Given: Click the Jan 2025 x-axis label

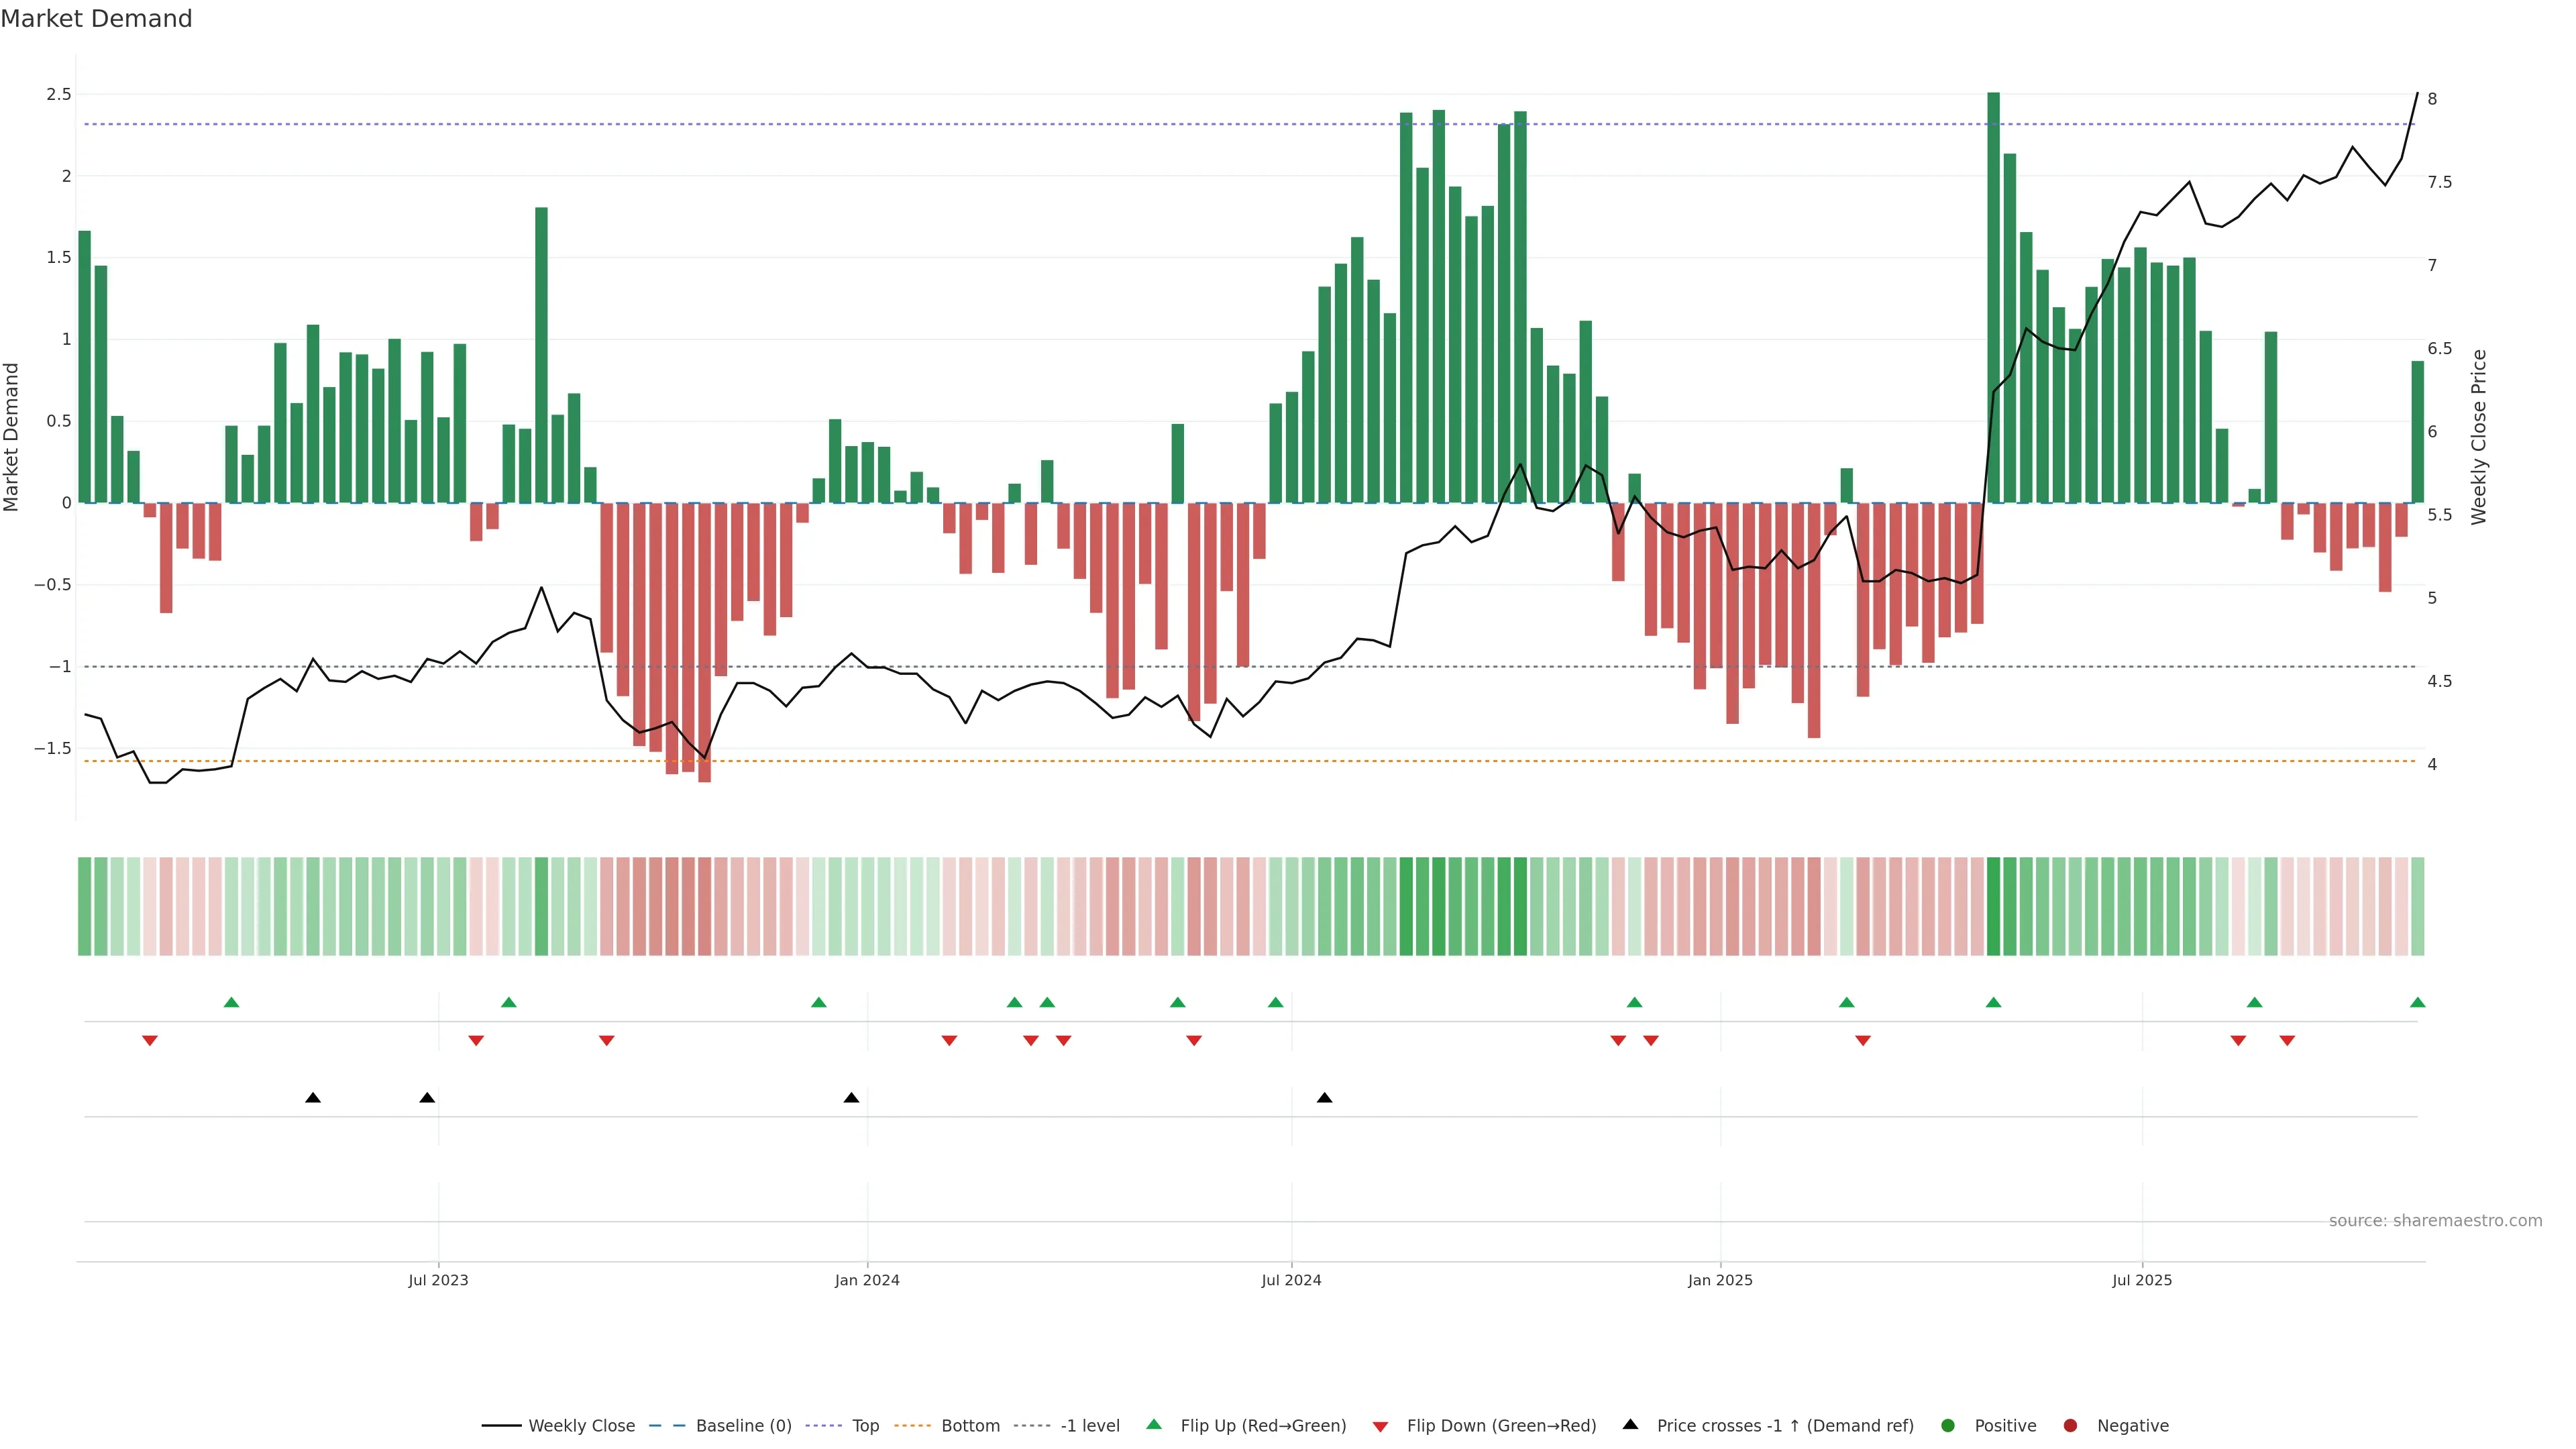Looking at the screenshot, I should [1720, 1280].
